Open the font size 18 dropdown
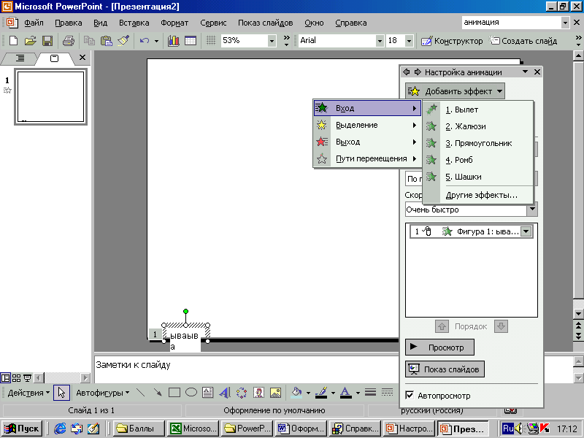The height and width of the screenshot is (438, 584). (409, 41)
